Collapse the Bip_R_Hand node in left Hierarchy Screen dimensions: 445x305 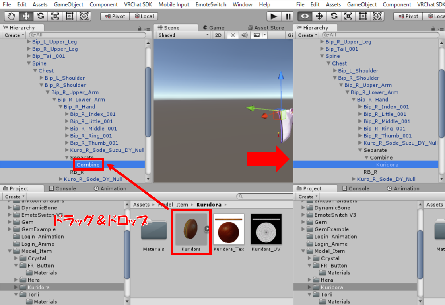coord(60,107)
